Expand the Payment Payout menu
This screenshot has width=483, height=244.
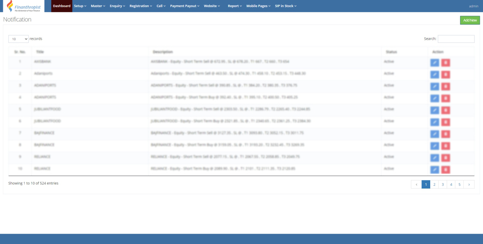(x=184, y=6)
